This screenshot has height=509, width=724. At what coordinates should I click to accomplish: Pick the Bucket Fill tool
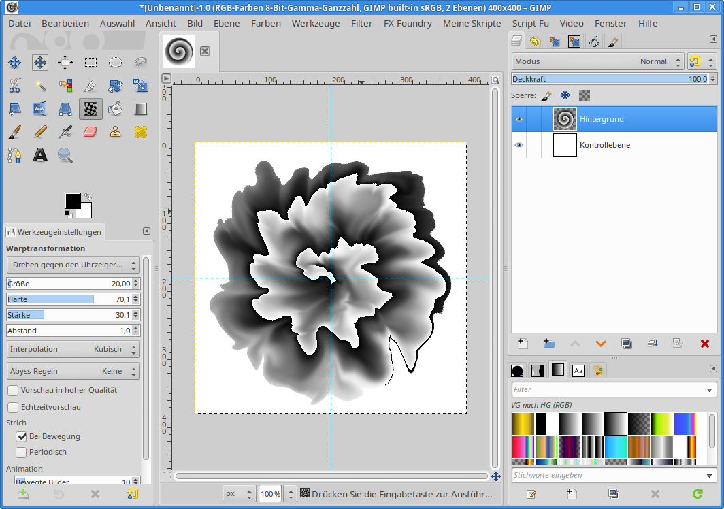(x=116, y=108)
